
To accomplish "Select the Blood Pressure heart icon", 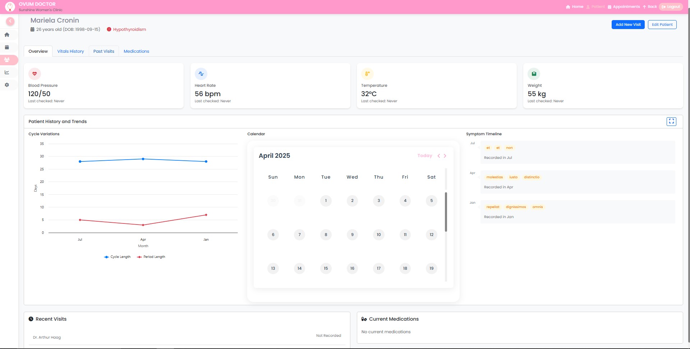I will (34, 74).
